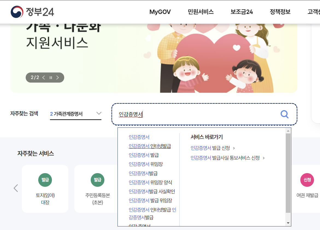The image size is (320, 230).
Task: Go to previous banner slide arrow
Action: click(x=44, y=78)
